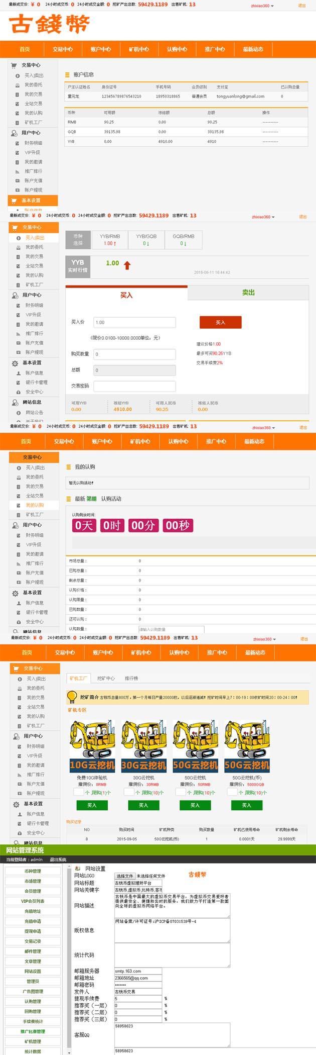Open 币种管理 in the admin sidebar
316x1055 pixels.
33,871
